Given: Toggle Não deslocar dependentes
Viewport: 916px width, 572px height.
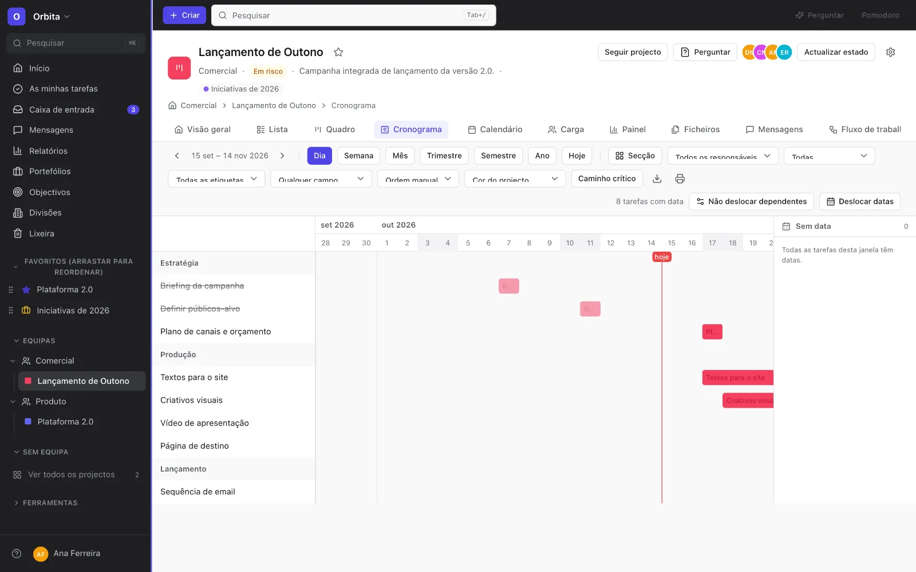Looking at the screenshot, I should (x=751, y=201).
